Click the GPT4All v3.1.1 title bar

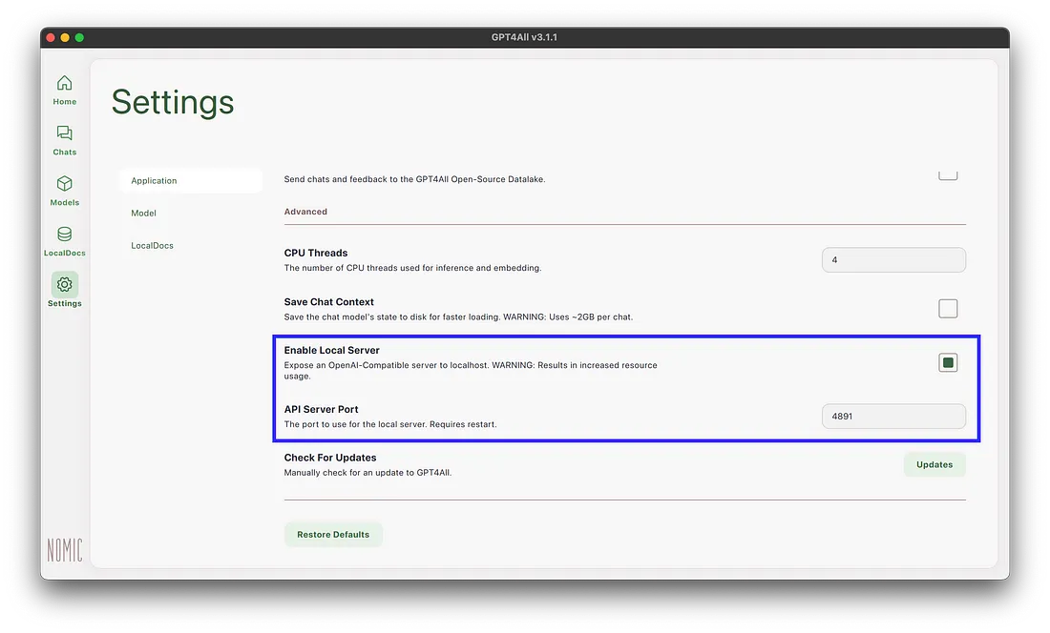coord(525,37)
